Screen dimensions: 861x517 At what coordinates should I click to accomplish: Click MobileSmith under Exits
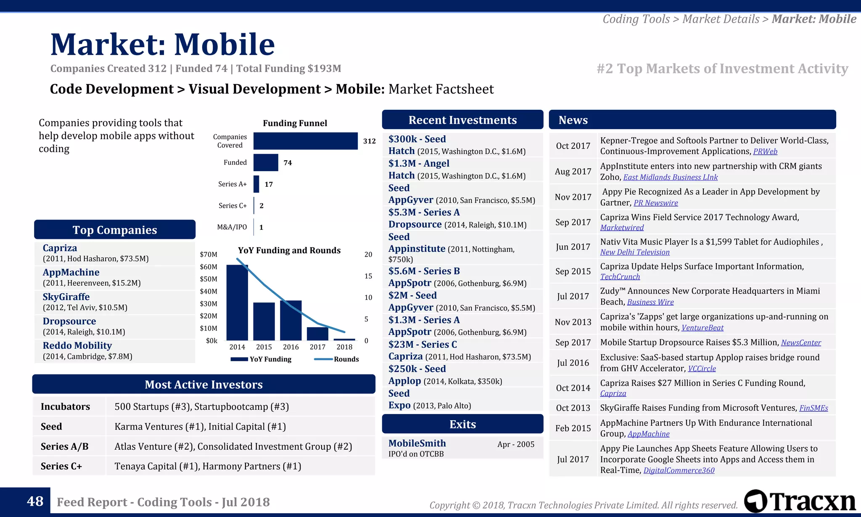417,443
